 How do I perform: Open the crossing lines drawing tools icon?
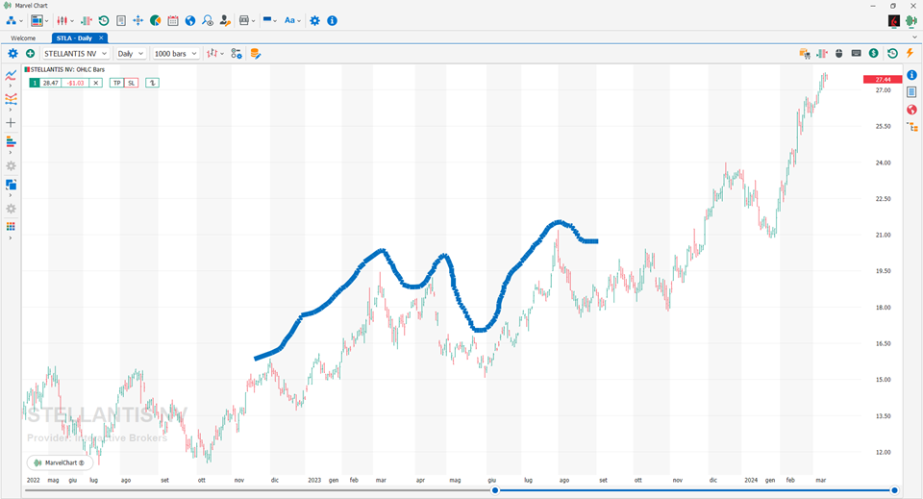tap(11, 99)
